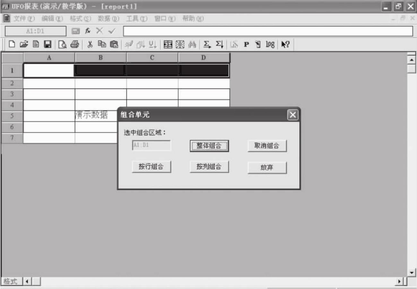The width and height of the screenshot is (417, 289).
Task: Open print preview from toolbar
Action: (x=63, y=45)
